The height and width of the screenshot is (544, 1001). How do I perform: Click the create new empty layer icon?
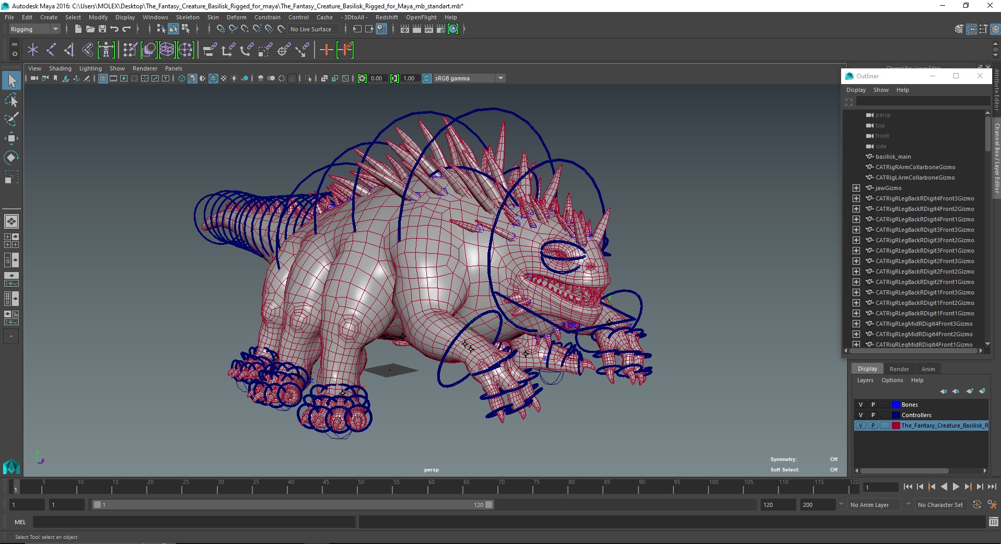(970, 391)
